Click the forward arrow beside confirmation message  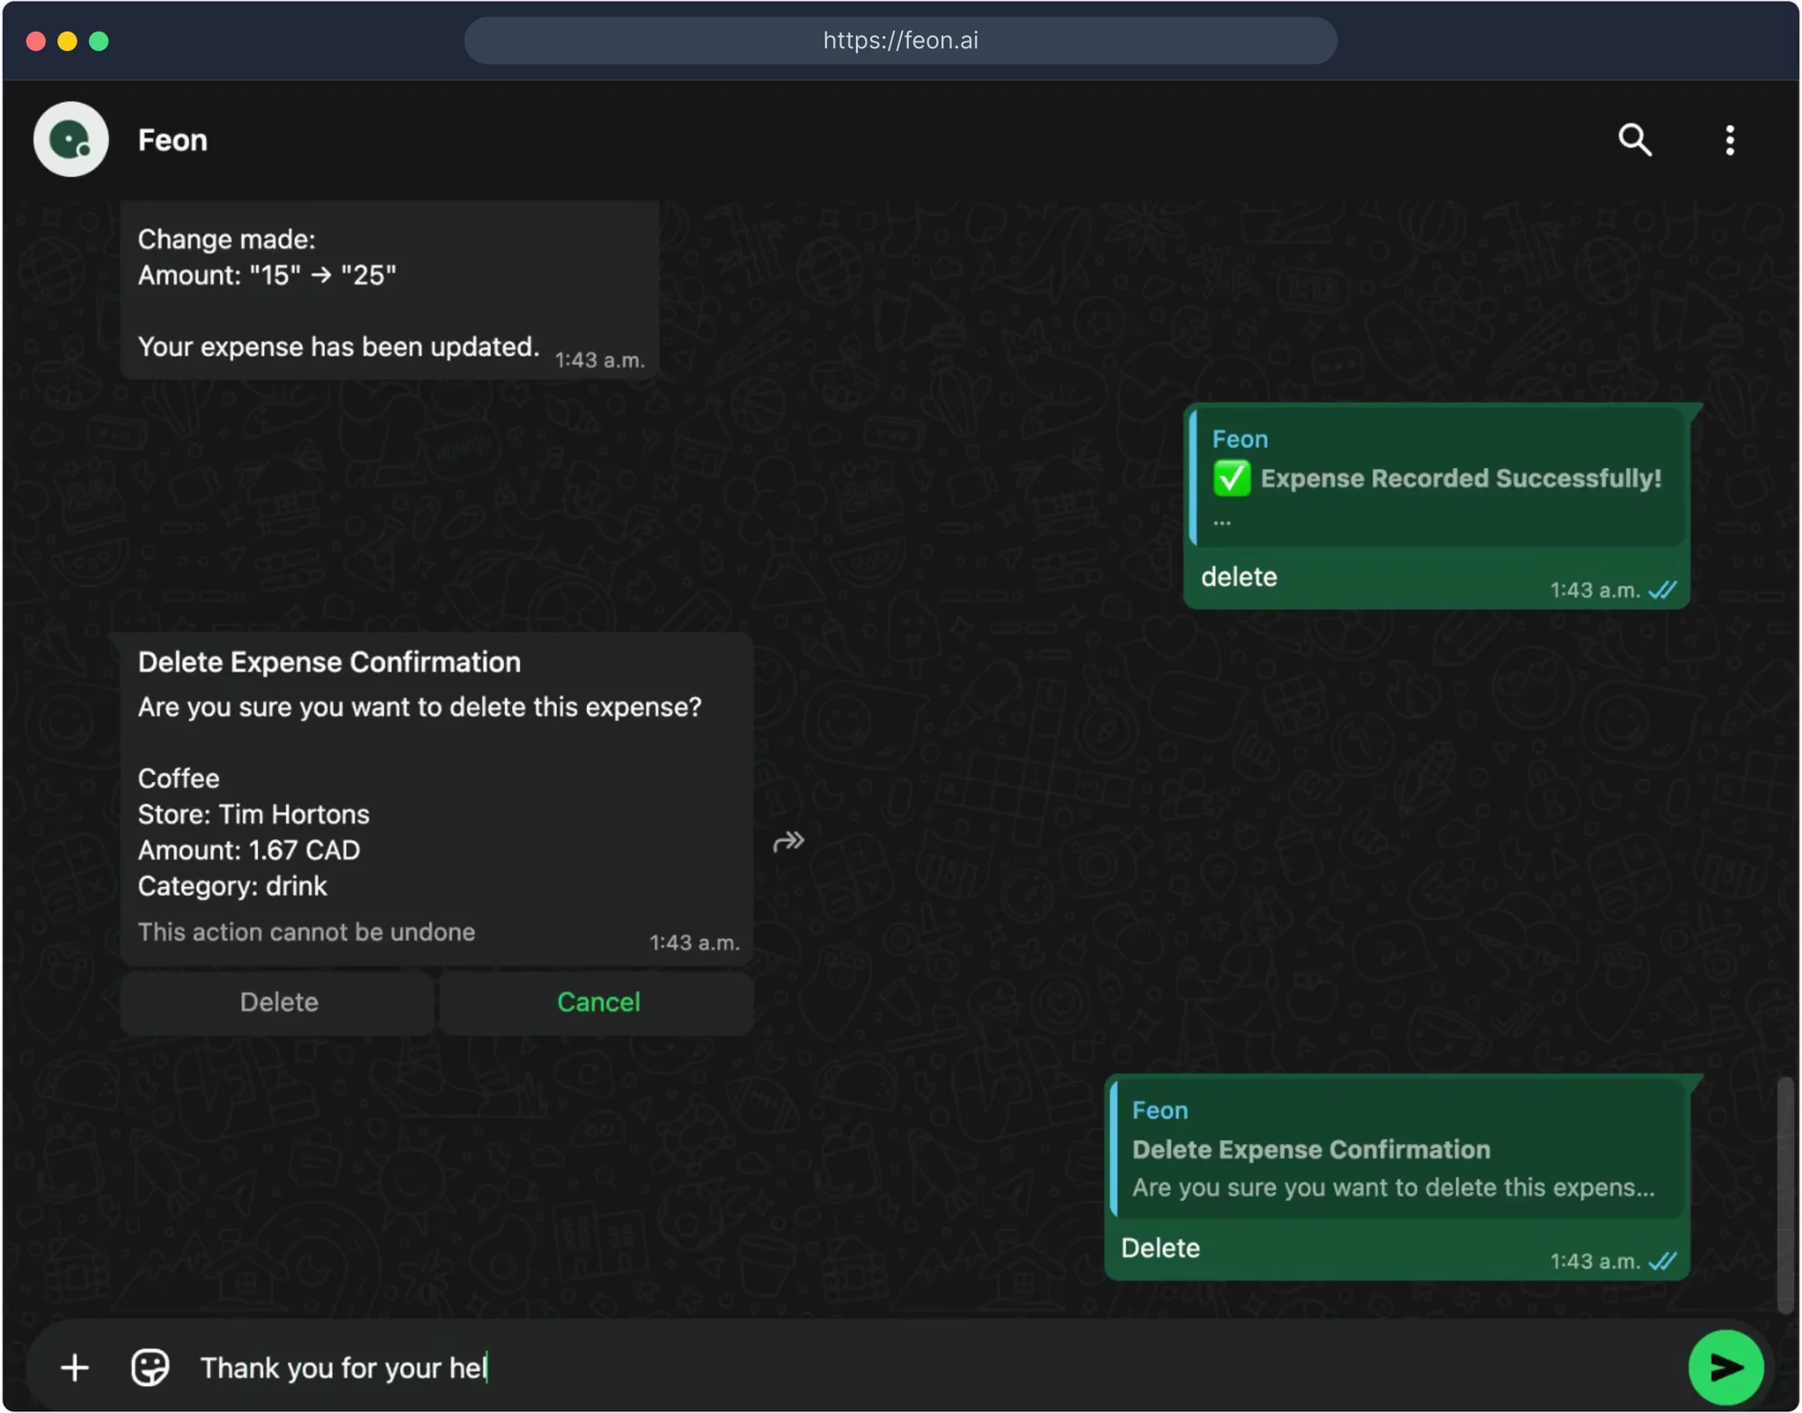(788, 842)
